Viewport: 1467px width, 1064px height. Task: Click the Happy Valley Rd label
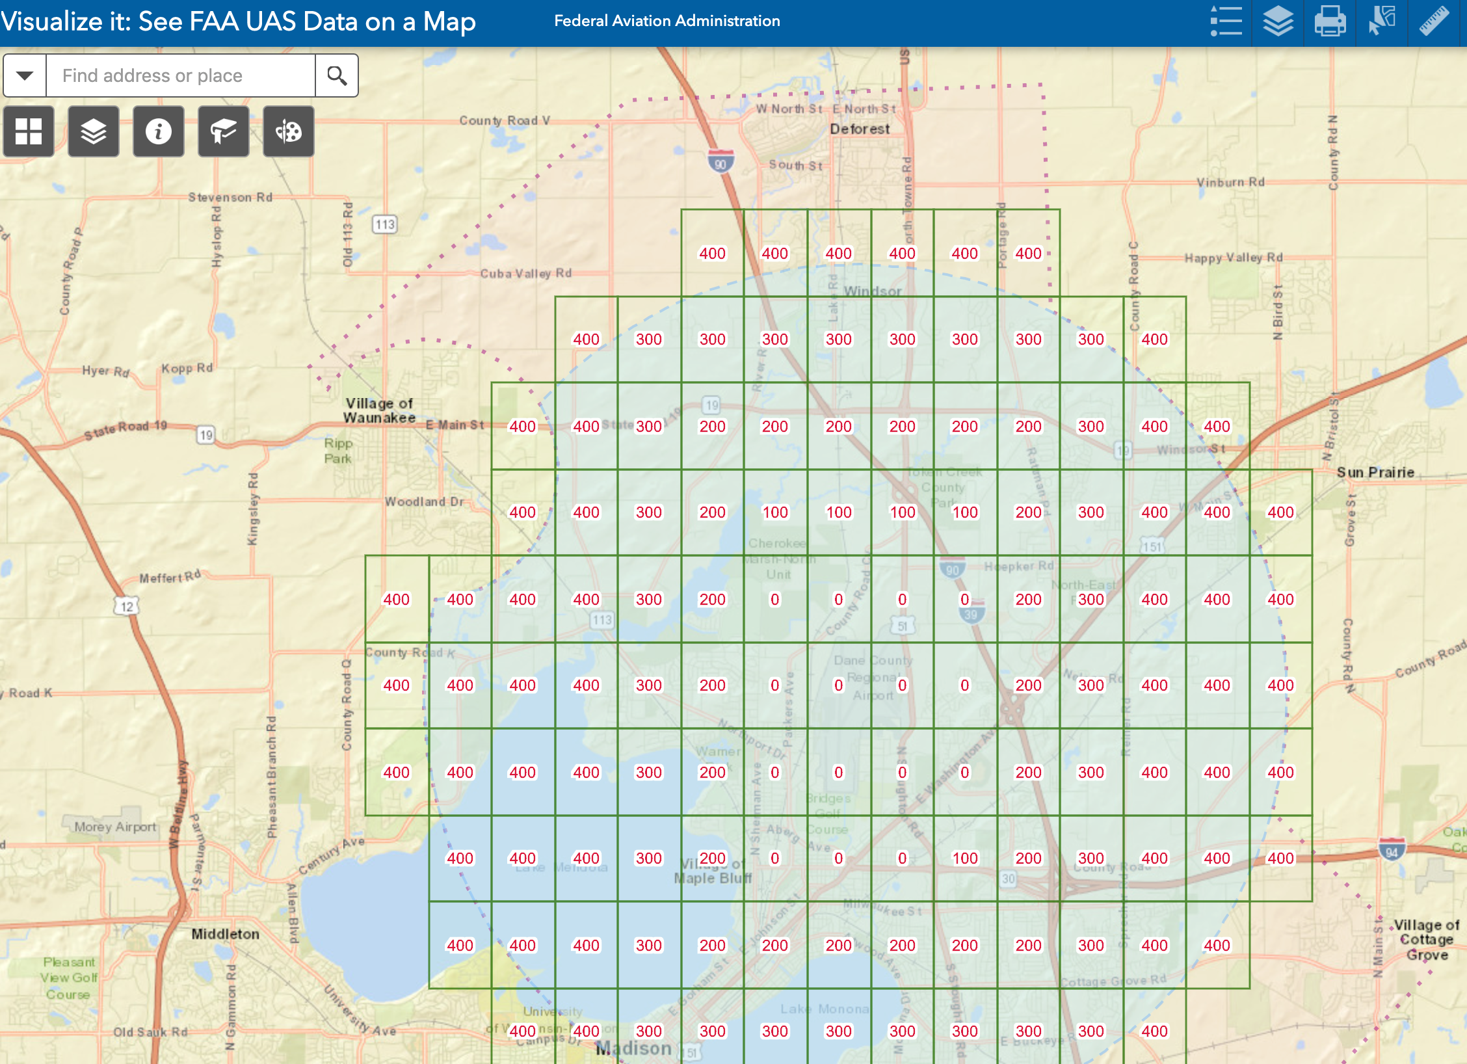tap(1234, 258)
